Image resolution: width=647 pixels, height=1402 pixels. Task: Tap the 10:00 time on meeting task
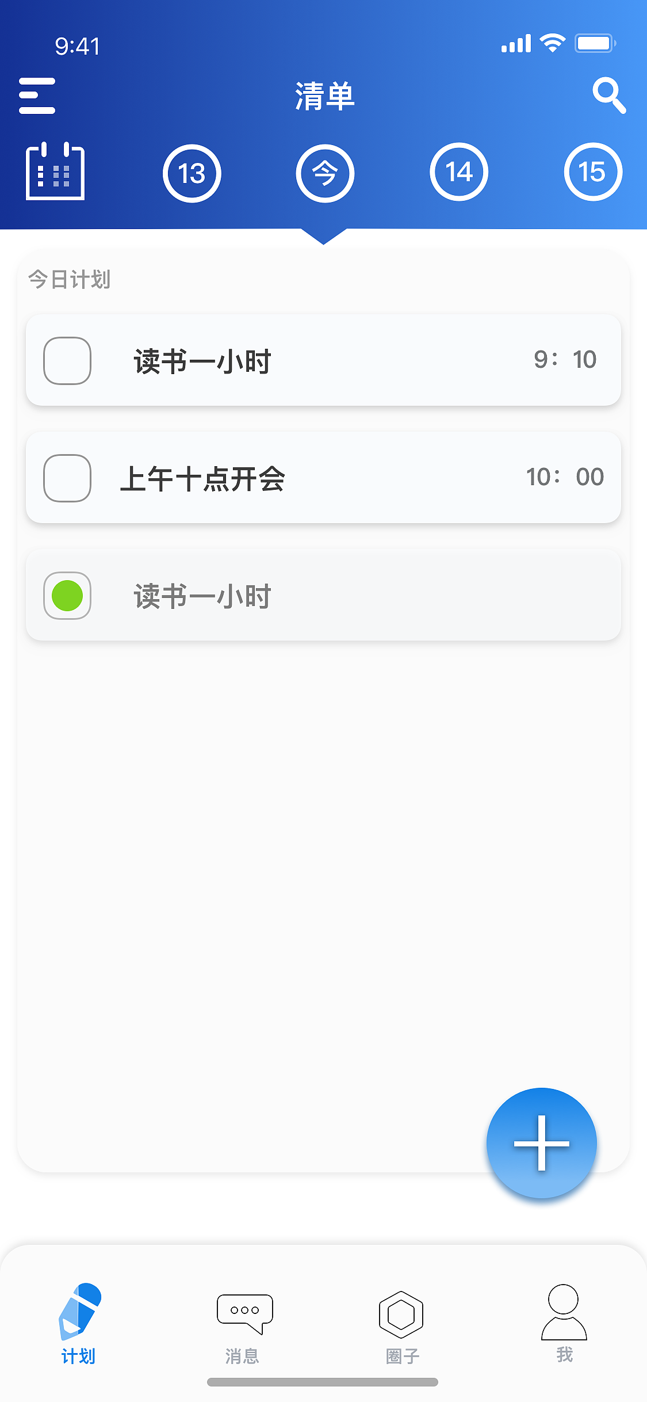point(565,477)
